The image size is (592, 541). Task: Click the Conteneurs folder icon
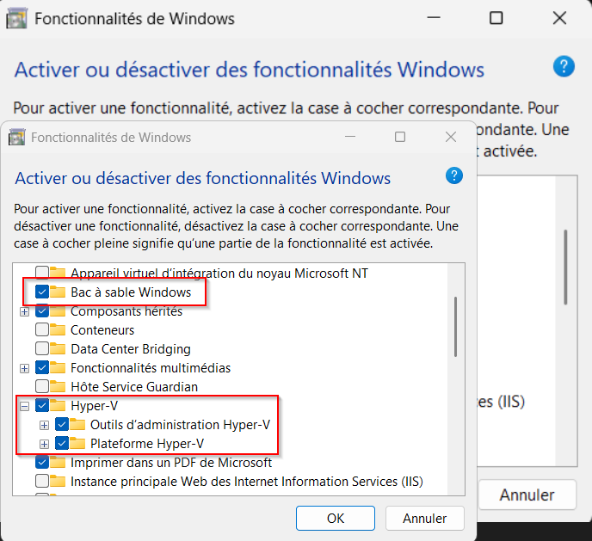[x=58, y=329]
